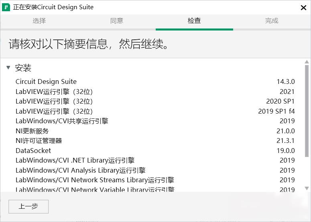Click the green NI installer icon in title bar

coord(6,7)
